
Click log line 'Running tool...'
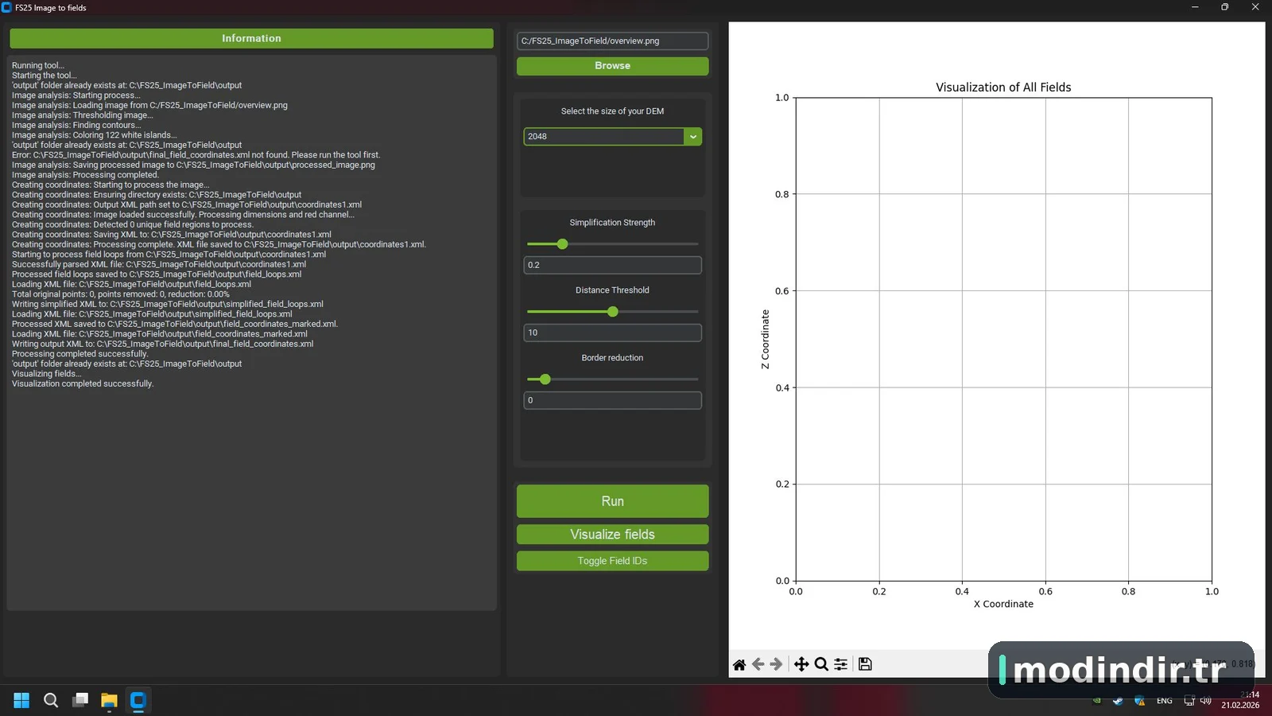[x=38, y=65]
